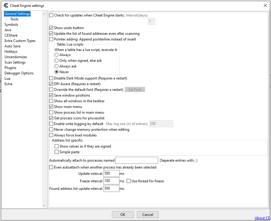Enable check for updates on startup

click(x=51, y=15)
